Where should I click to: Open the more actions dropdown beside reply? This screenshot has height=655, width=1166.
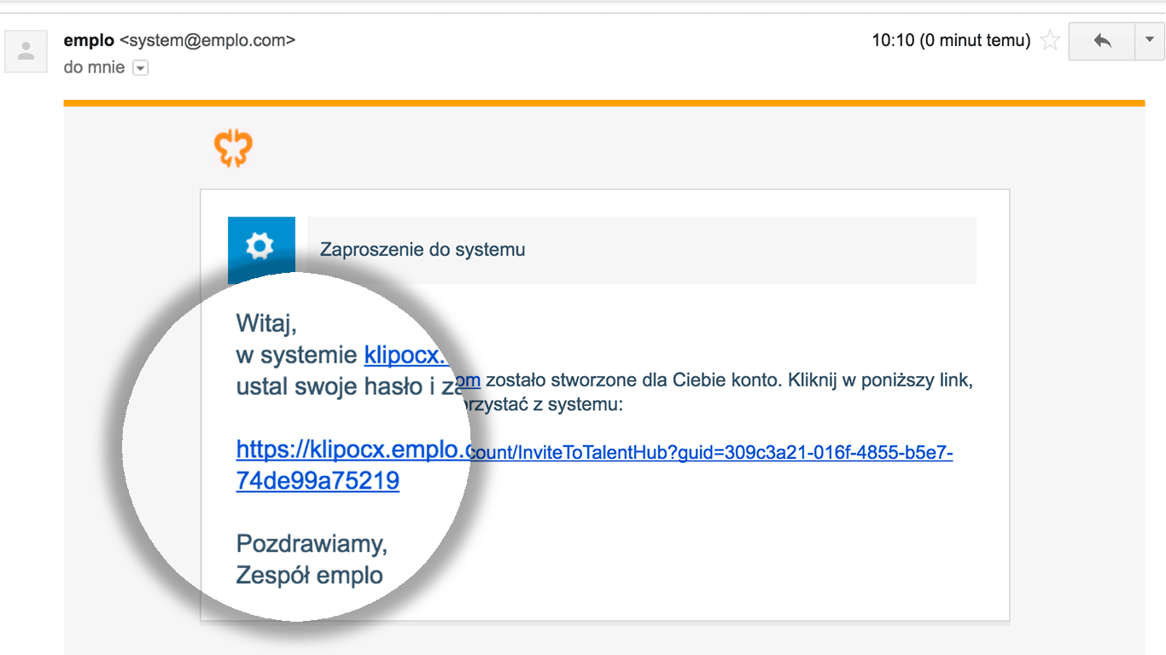[1149, 40]
